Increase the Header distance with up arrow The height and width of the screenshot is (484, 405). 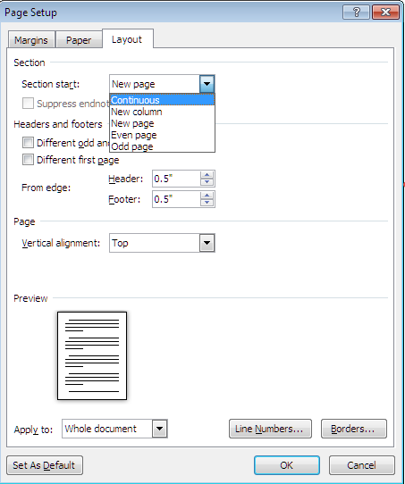[x=207, y=175]
